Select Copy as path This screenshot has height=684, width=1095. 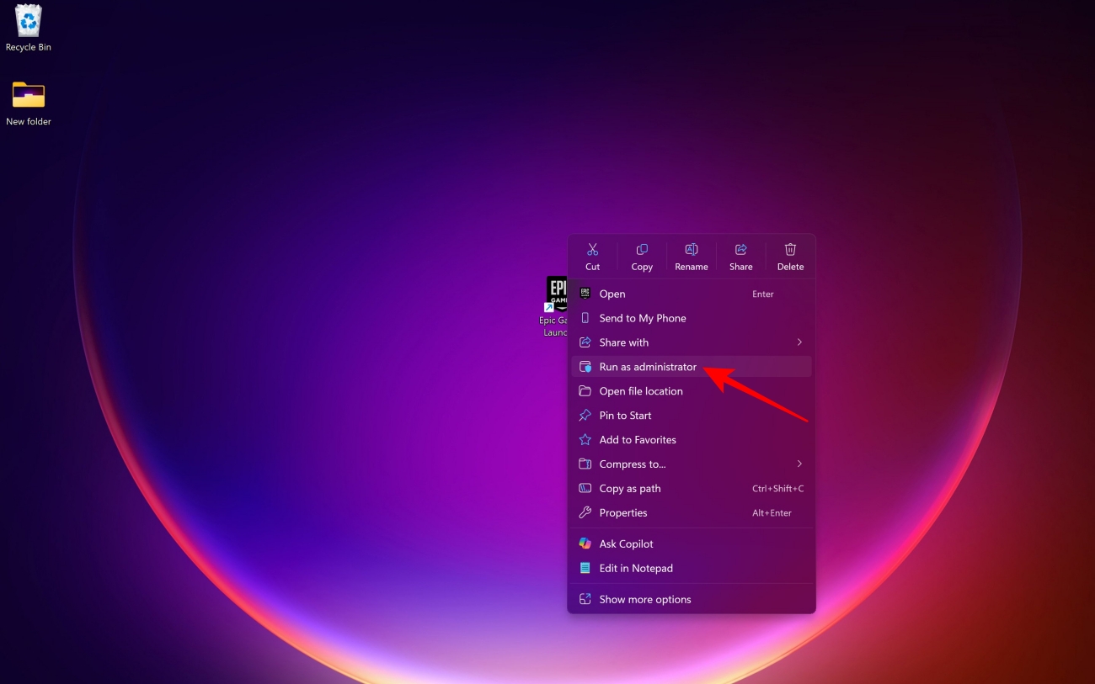[x=692, y=489]
